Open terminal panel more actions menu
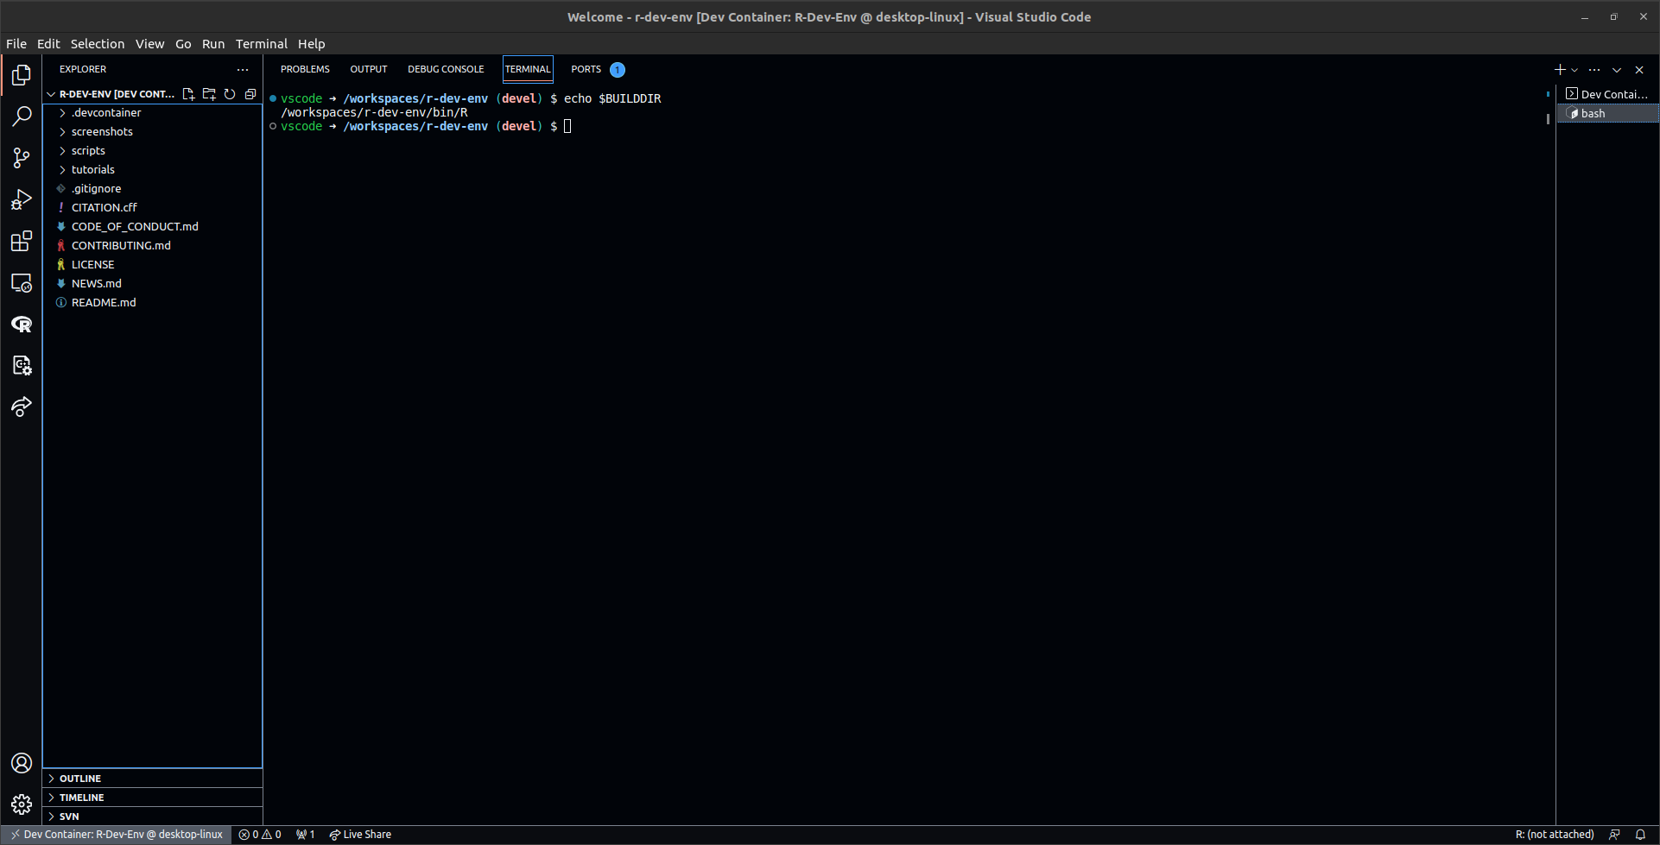Viewport: 1660px width, 845px height. [x=1594, y=70]
